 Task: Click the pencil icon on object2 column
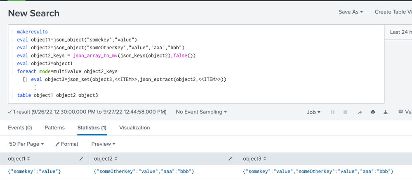[x=231, y=159]
